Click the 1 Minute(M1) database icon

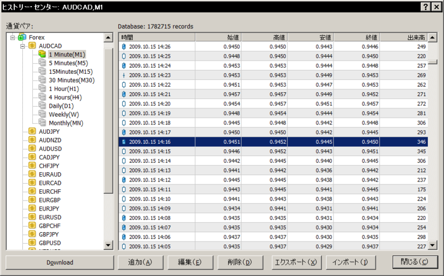tap(42, 54)
